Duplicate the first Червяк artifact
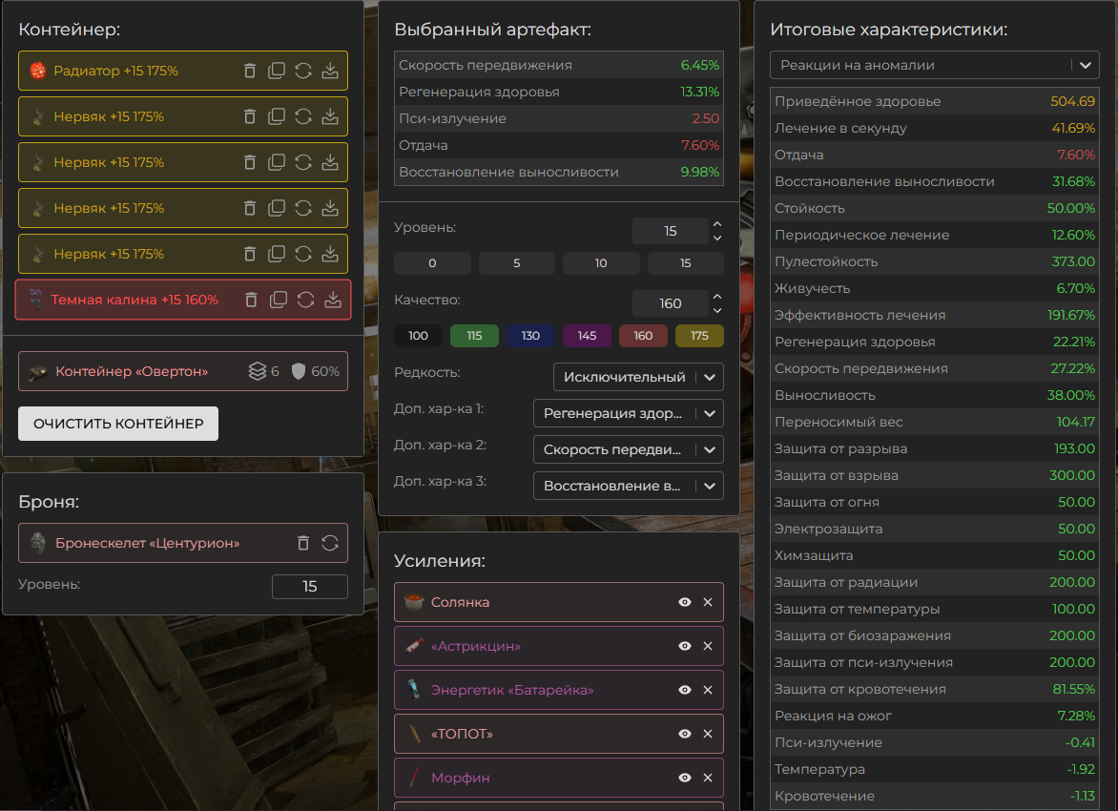1118x811 pixels. coord(276,116)
